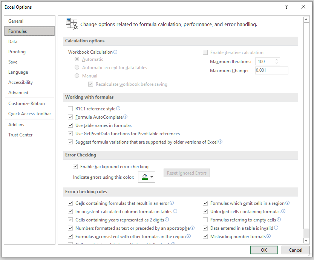Viewport: 314px width, 260px height.
Task: Click the info icon next to Workbook Calculation
Action: click(x=115, y=52)
